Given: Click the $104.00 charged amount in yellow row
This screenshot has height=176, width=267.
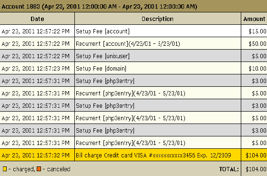Looking at the screenshot, I should point(256,155).
